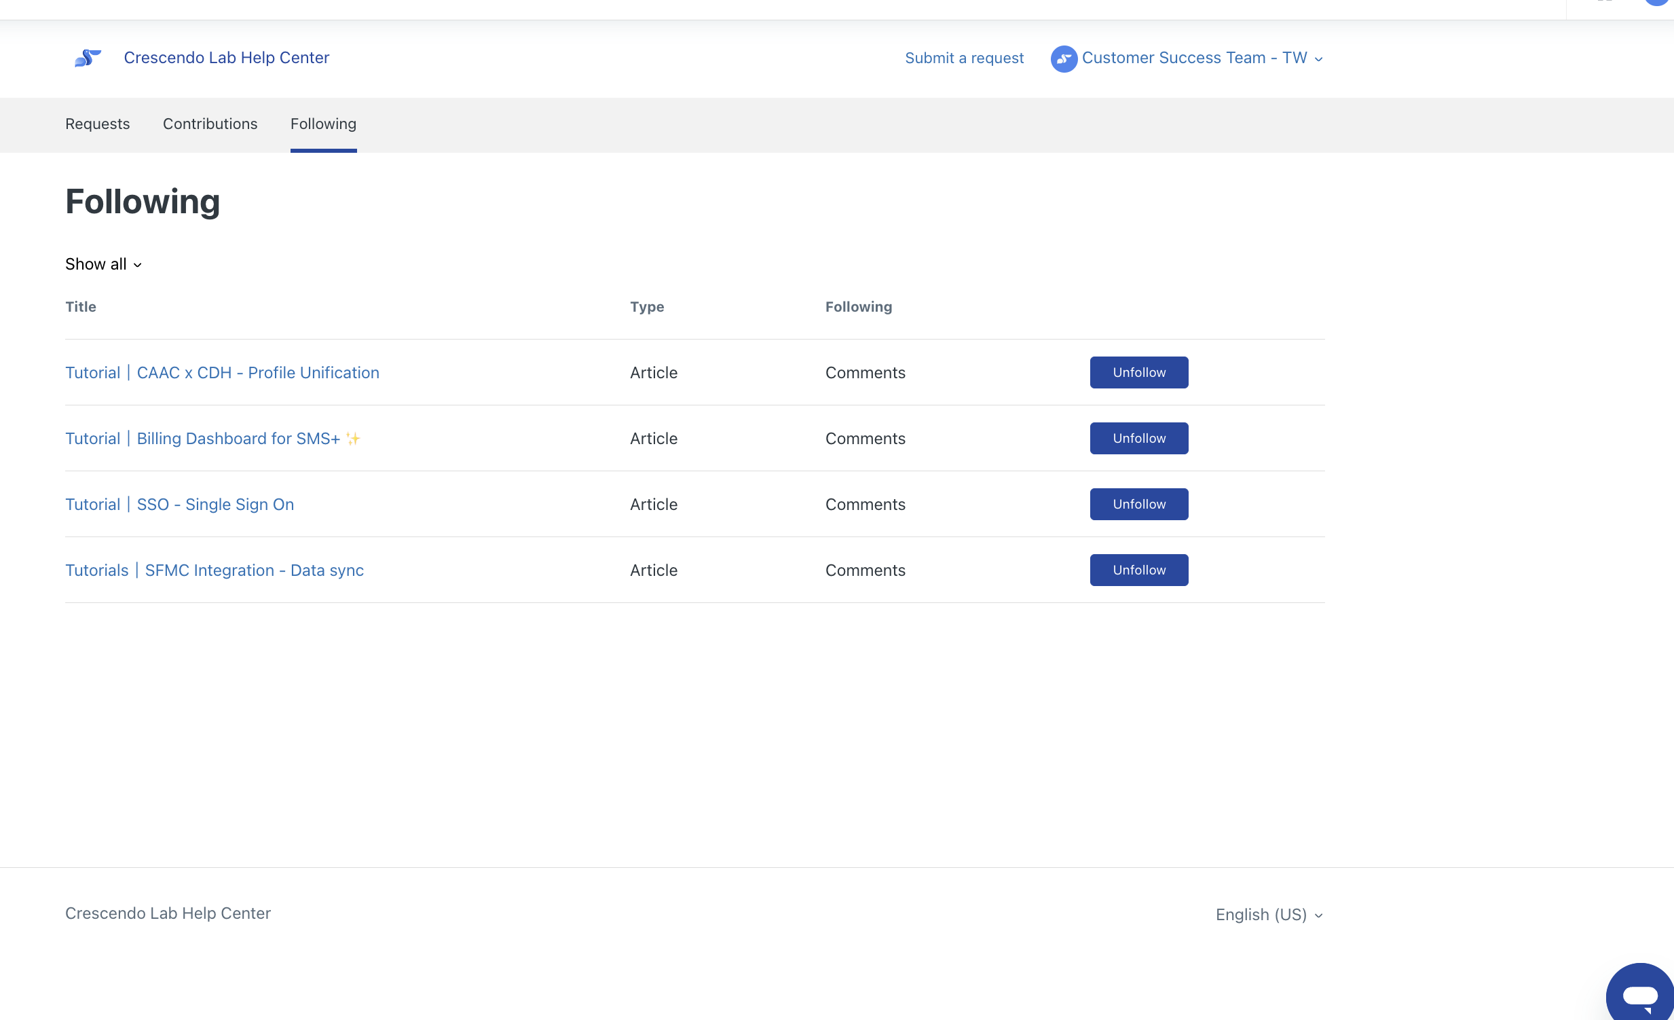The width and height of the screenshot is (1674, 1020).
Task: Unfollow the CAAC x CDH Profile Unification article
Action: click(1138, 372)
